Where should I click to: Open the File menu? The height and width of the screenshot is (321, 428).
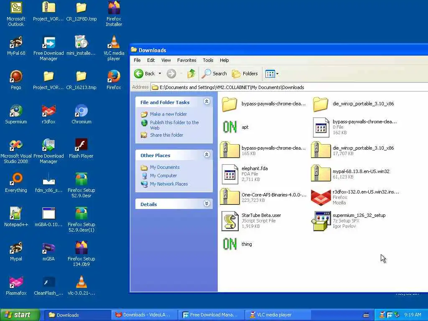pos(137,60)
